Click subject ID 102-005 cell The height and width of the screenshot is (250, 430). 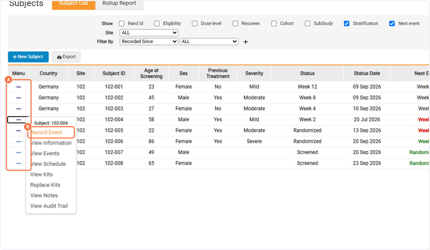(114, 131)
